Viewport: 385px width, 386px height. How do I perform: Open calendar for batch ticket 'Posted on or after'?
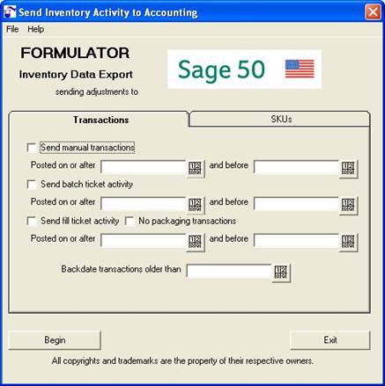tap(196, 206)
